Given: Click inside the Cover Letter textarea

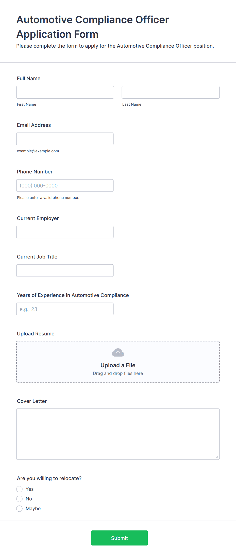Looking at the screenshot, I should pyautogui.click(x=118, y=434).
